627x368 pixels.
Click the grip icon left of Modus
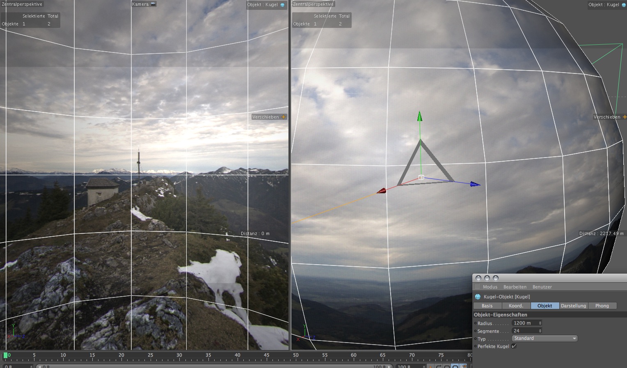click(x=477, y=287)
